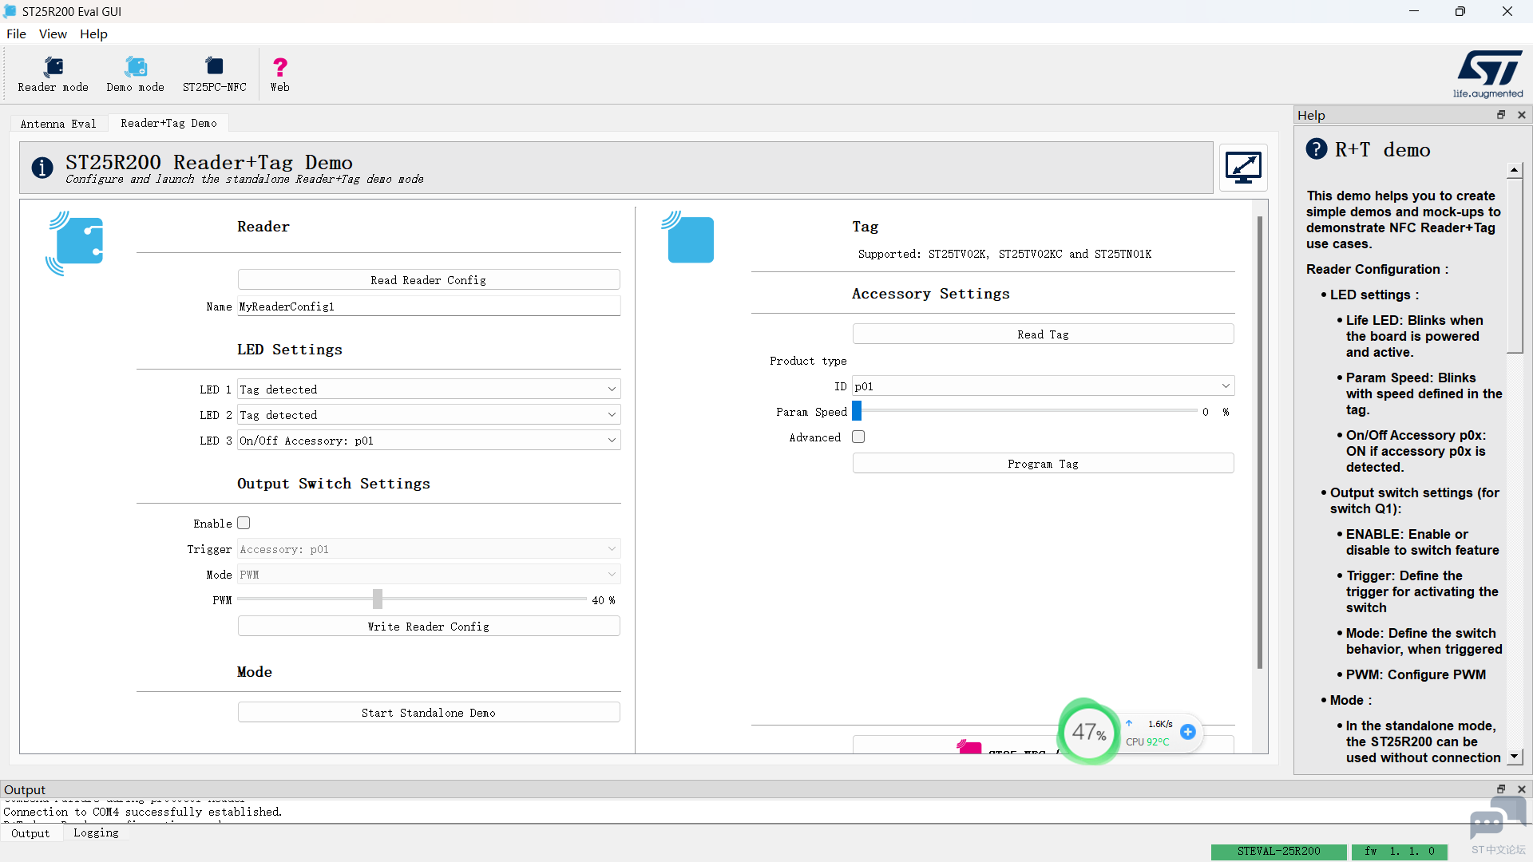Switch to the Logging tab
This screenshot has height=862, width=1533.
tap(96, 832)
